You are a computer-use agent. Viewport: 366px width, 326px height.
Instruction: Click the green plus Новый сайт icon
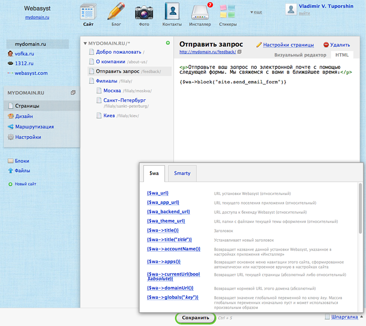(10, 184)
